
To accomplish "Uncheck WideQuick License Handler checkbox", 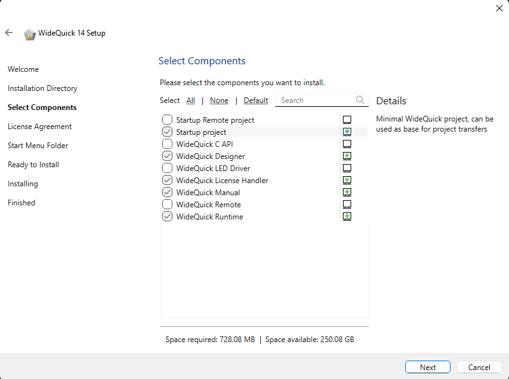I will click(167, 180).
